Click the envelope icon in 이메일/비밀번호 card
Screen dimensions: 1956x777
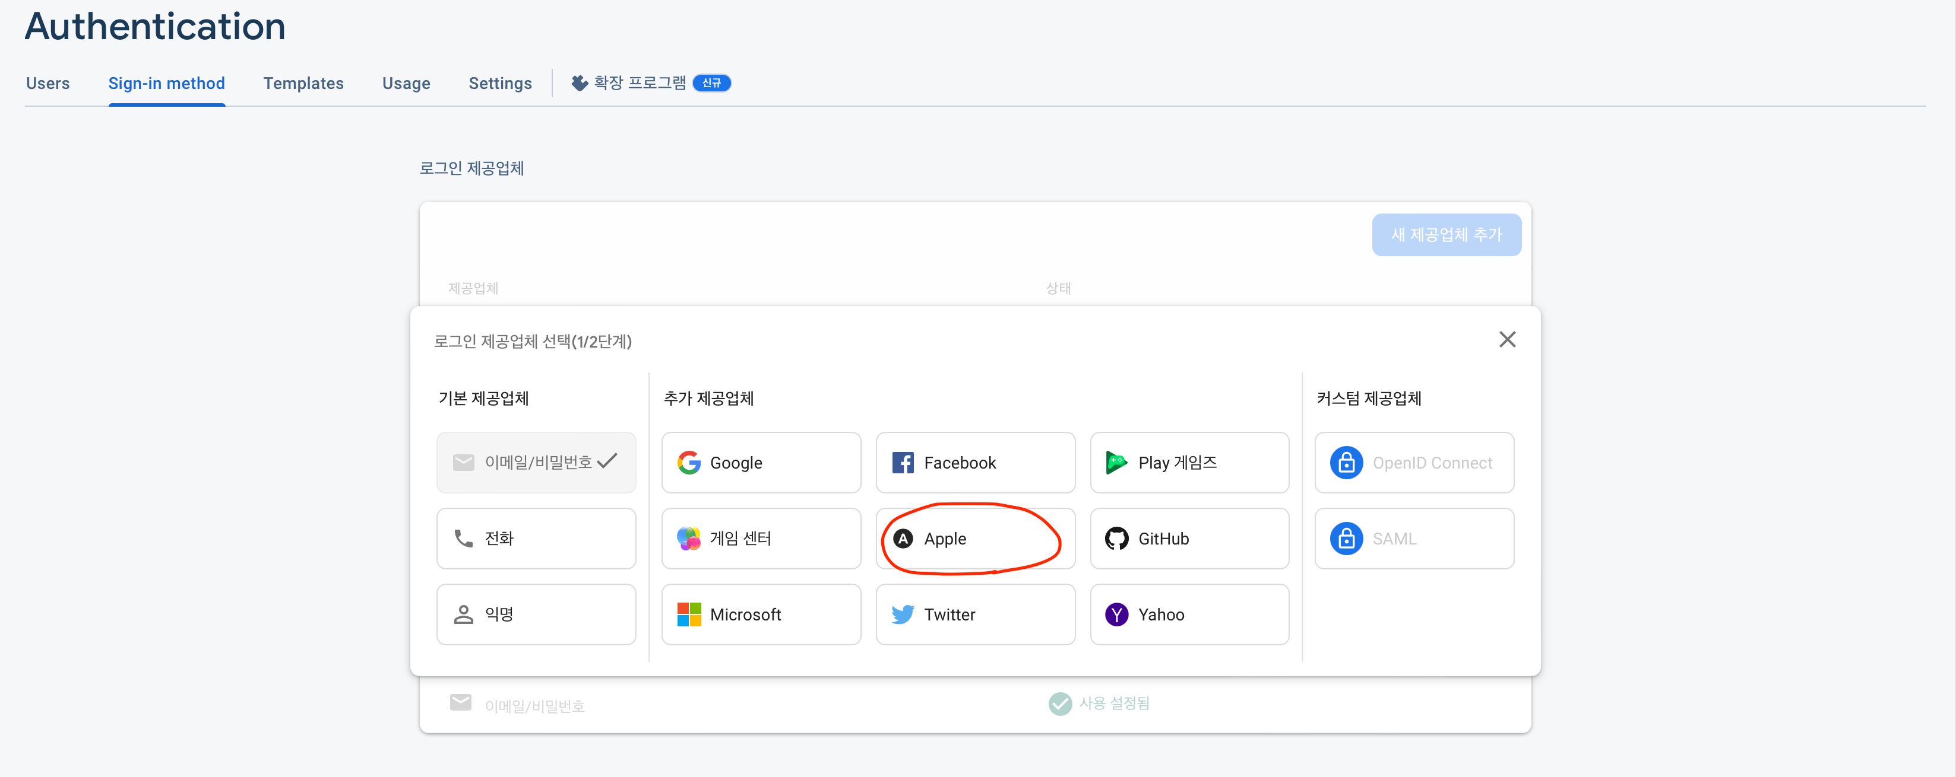463,462
